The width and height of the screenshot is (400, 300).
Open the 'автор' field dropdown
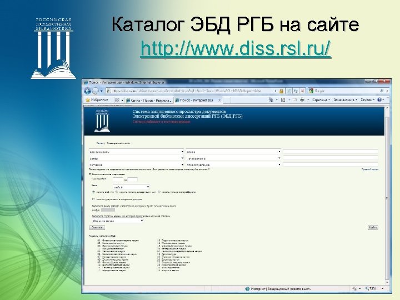(x=137, y=158)
